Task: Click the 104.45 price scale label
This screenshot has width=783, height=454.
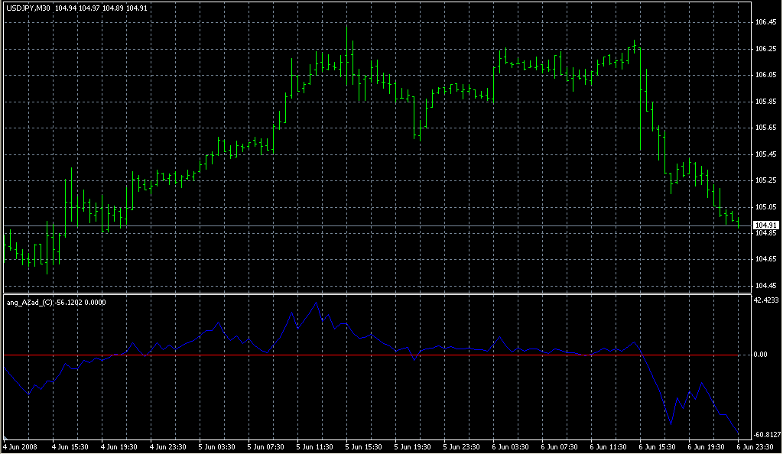Action: coord(765,286)
